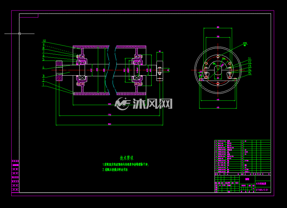Select part callout number 8 on the section view
Image resolution: width=287 pixels, height=208 pixels.
43,48
